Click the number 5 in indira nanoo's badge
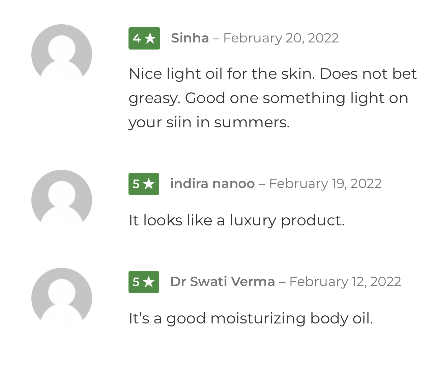The height and width of the screenshot is (376, 433). (x=136, y=184)
